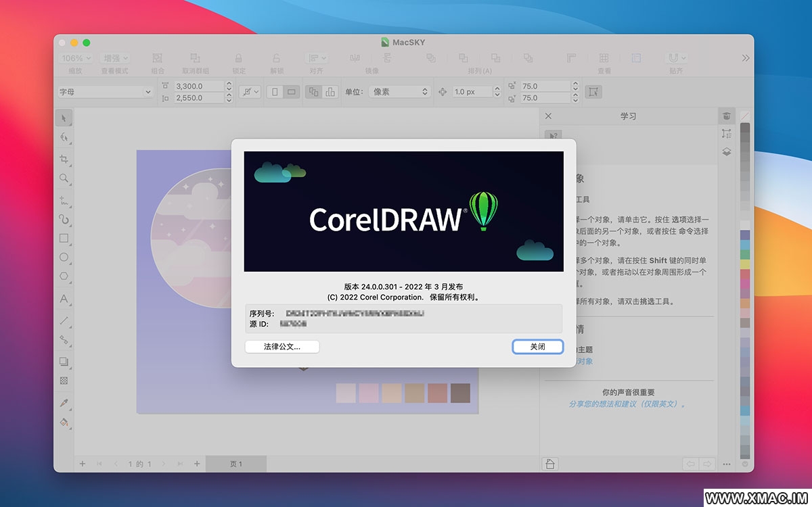Select the Ellipse tool

(x=64, y=257)
